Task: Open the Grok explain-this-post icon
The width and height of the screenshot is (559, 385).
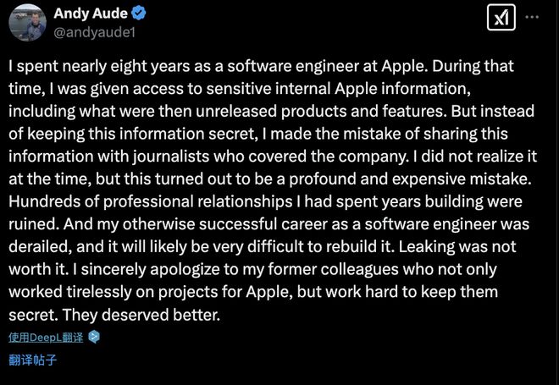Action: [501, 18]
